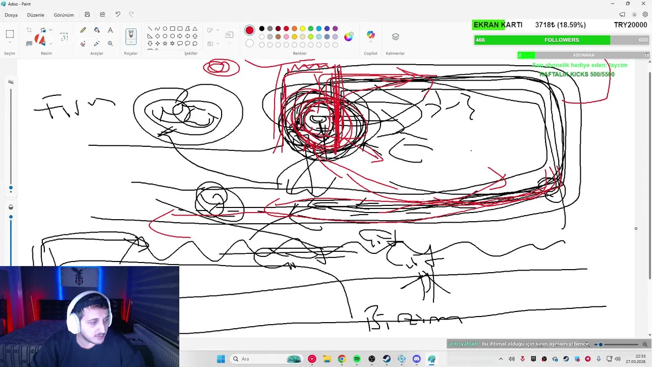This screenshot has width=652, height=367.
Task: Open the Görünüm menu
Action: click(x=64, y=15)
